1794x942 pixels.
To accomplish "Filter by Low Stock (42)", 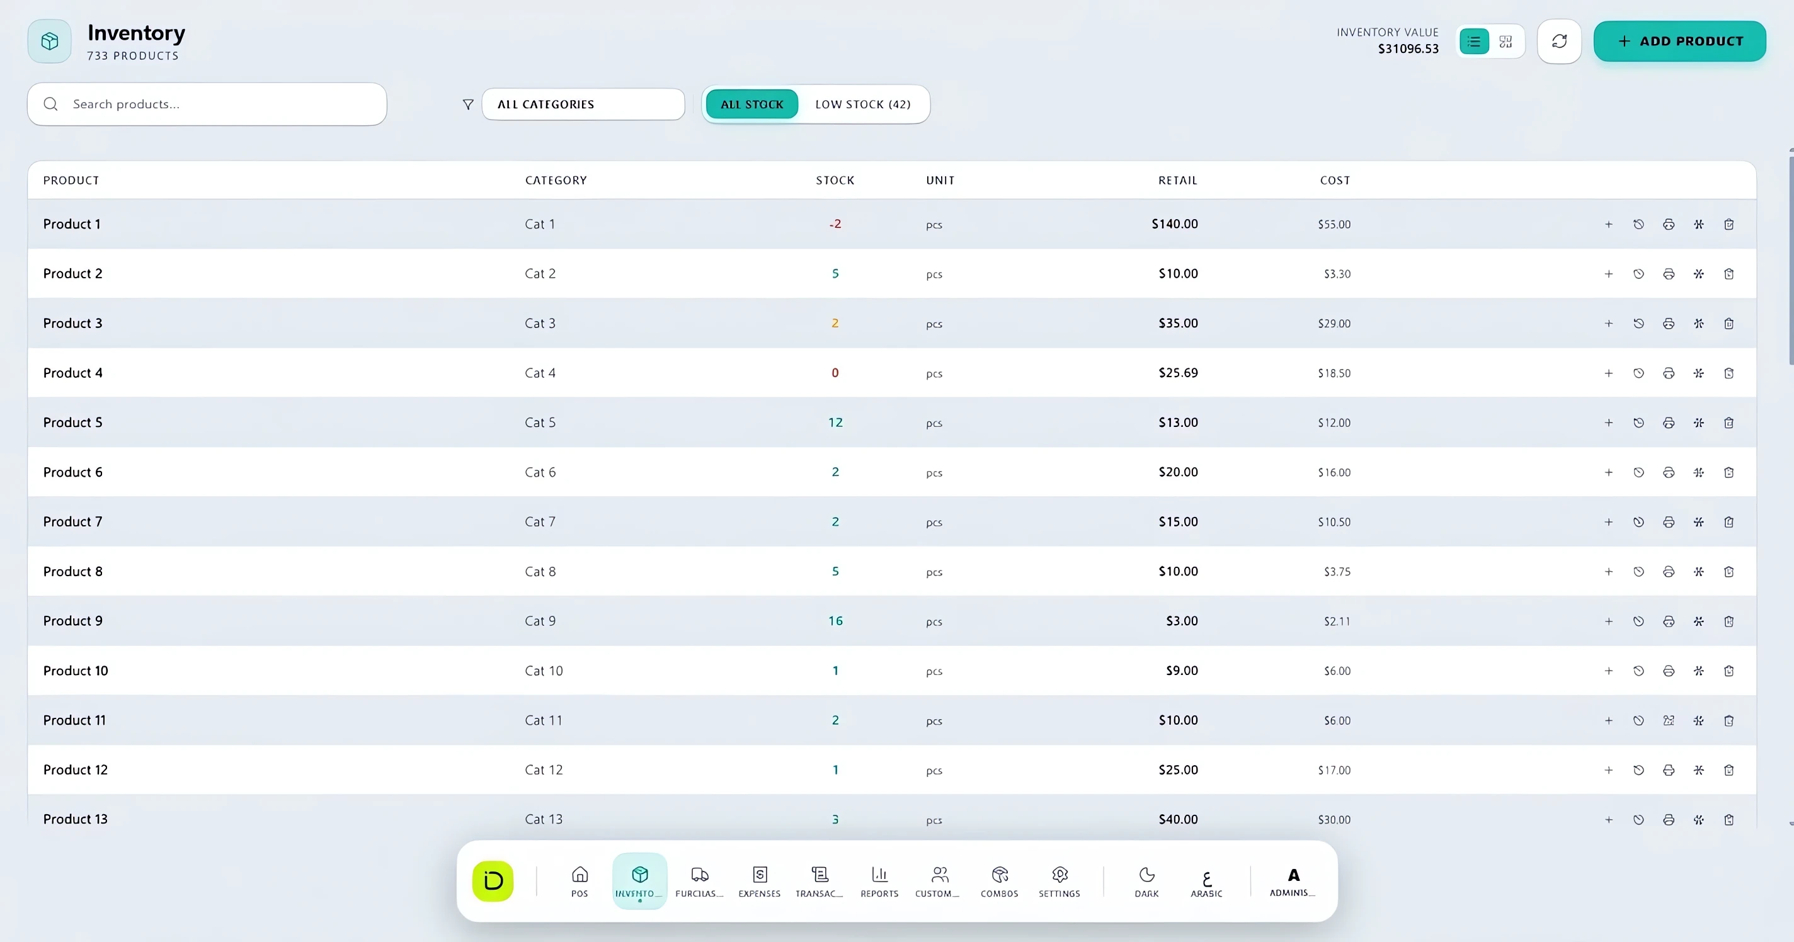I will click(863, 105).
